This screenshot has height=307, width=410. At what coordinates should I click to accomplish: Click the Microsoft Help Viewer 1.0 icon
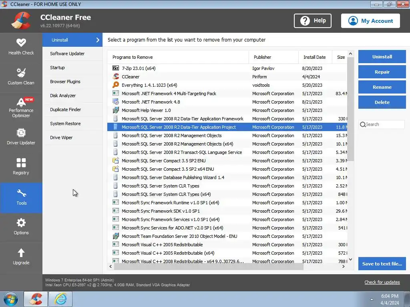116,110
